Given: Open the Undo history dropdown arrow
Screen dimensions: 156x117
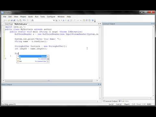Looking at the screenshot, I should (x=25, y=20).
